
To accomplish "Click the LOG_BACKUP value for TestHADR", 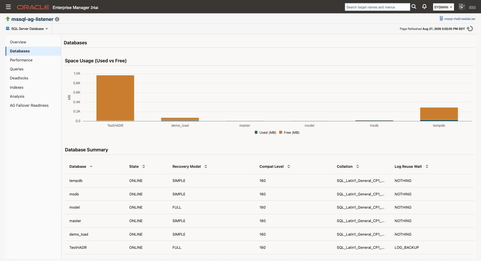I will [406, 248].
